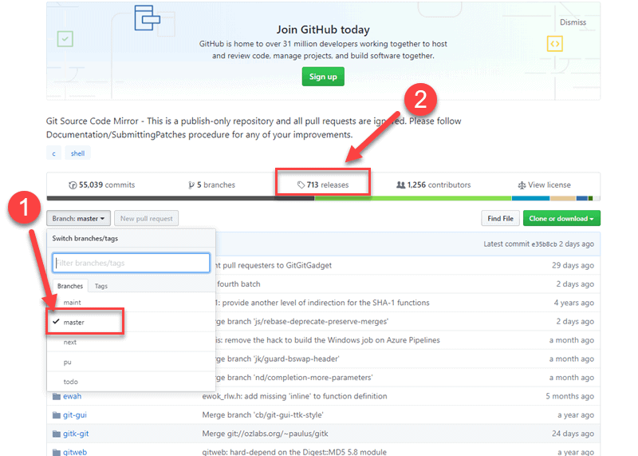
Task: Click the New pull request button
Action: [x=146, y=219]
